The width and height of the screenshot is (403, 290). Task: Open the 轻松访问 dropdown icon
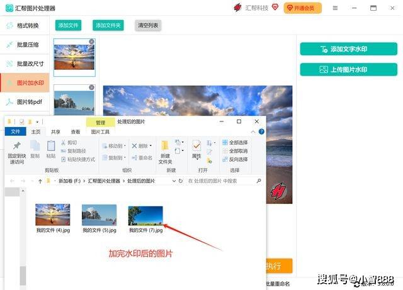click(179, 151)
